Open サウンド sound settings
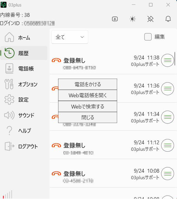This screenshot has width=177, height=199. (24, 115)
